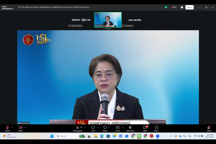Open the Chat panel
The width and height of the screenshot is (216, 144).
click(x=93, y=128)
